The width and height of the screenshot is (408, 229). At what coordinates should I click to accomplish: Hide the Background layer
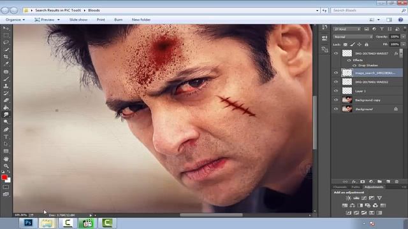point(336,109)
